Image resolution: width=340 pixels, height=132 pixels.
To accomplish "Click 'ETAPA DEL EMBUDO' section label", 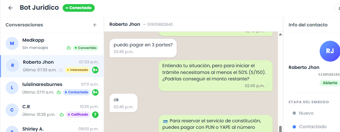I will pos(309,102).
